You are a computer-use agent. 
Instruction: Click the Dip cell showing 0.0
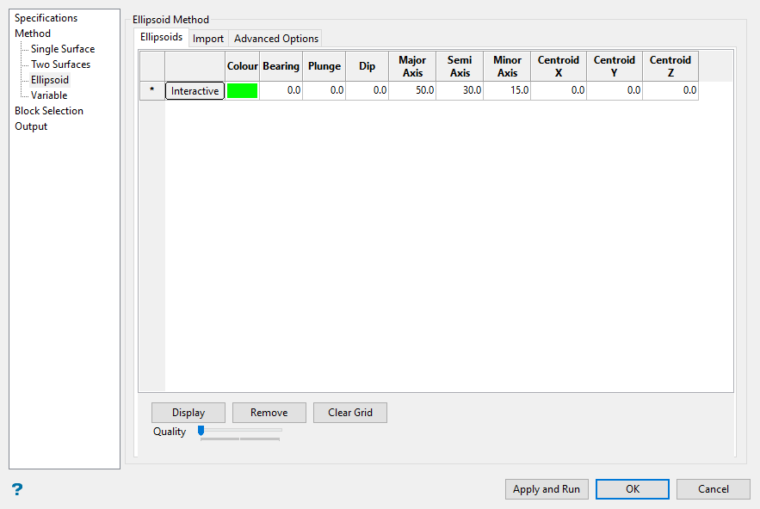pos(368,90)
